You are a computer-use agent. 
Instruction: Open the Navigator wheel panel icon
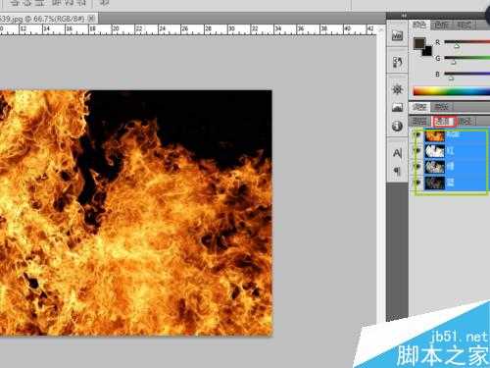point(397,89)
